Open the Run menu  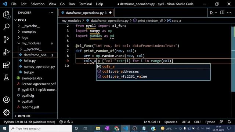[72, 4]
